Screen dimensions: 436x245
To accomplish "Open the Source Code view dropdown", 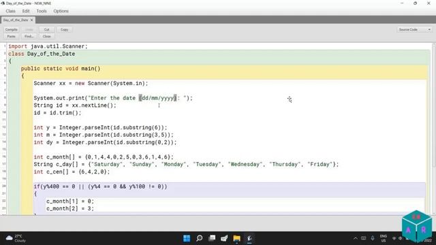I will click(414, 29).
